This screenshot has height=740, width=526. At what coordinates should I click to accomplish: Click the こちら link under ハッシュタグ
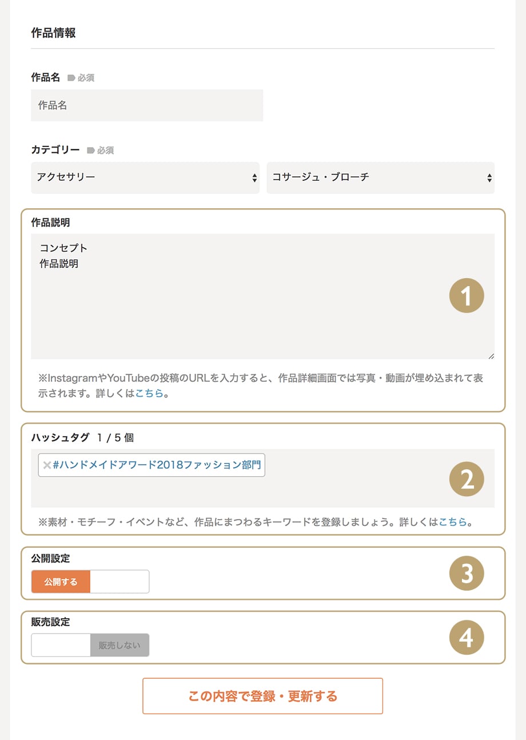click(453, 522)
